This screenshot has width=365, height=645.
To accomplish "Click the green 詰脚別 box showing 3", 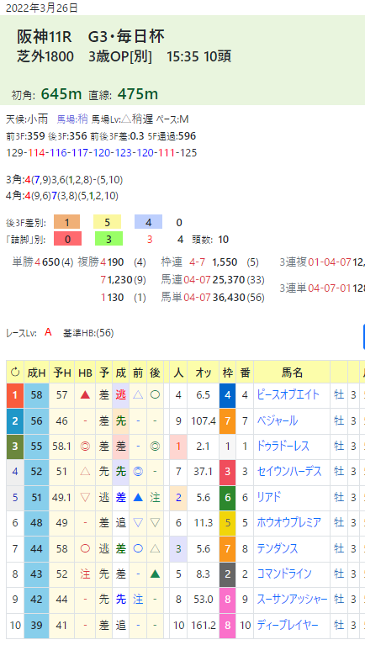I will tap(108, 239).
